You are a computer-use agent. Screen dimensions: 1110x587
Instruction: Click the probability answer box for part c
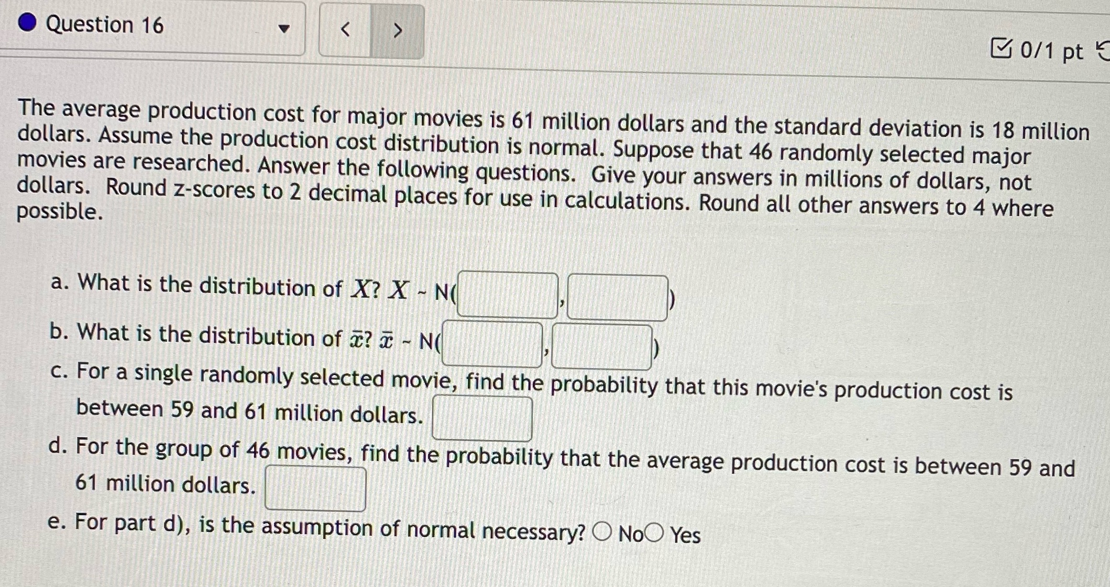click(x=482, y=417)
